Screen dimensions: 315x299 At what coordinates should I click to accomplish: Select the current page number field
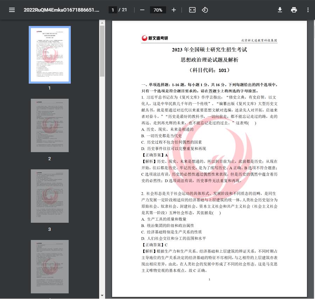112,10
